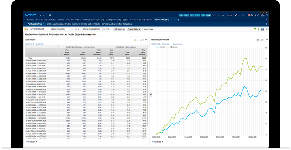This screenshot has height=150, width=291.
Task: Open the News tab
Action: [37, 20]
